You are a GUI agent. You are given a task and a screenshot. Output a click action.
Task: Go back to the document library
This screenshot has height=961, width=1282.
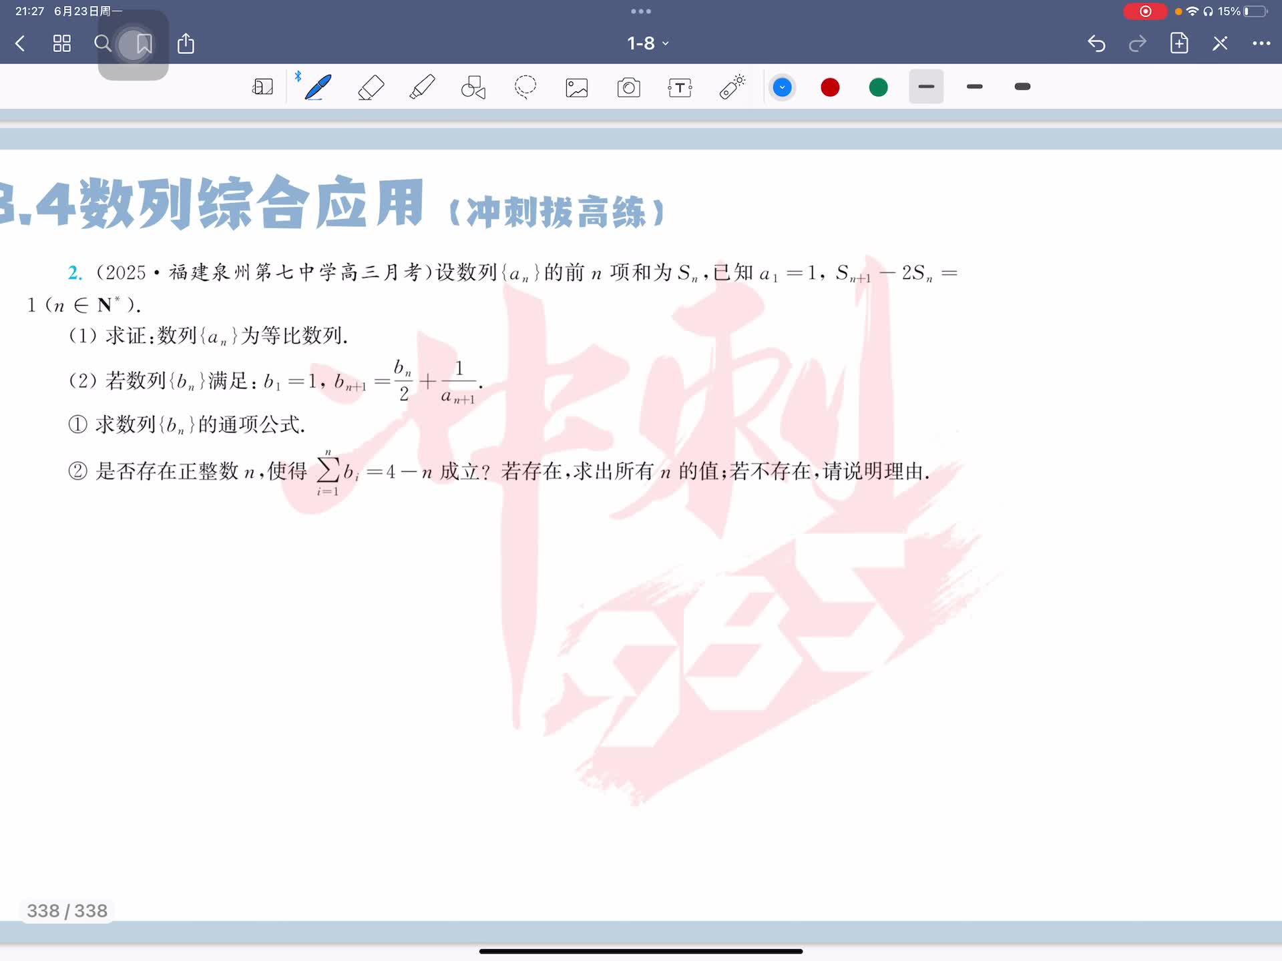click(x=20, y=44)
